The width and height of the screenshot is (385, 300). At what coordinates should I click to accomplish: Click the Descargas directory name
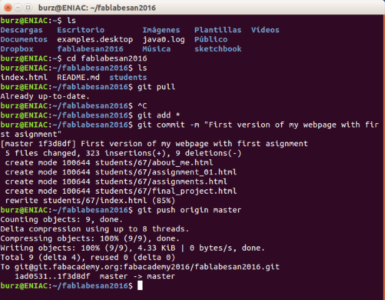21,30
